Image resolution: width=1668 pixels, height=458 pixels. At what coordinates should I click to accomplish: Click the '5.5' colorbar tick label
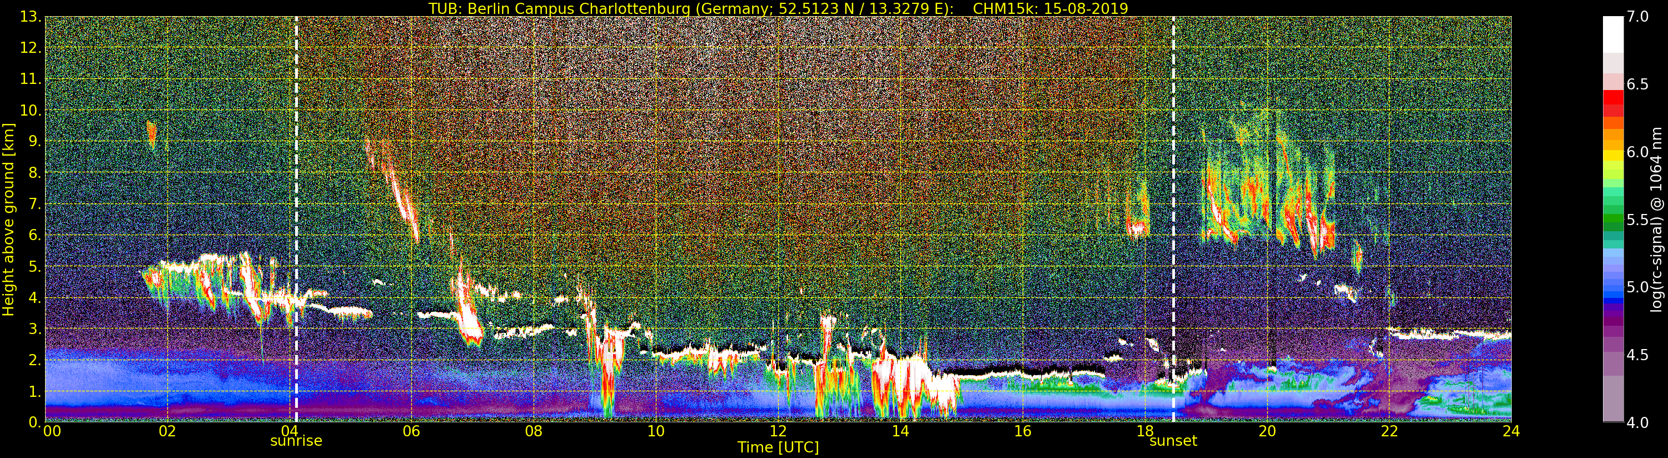(1637, 220)
